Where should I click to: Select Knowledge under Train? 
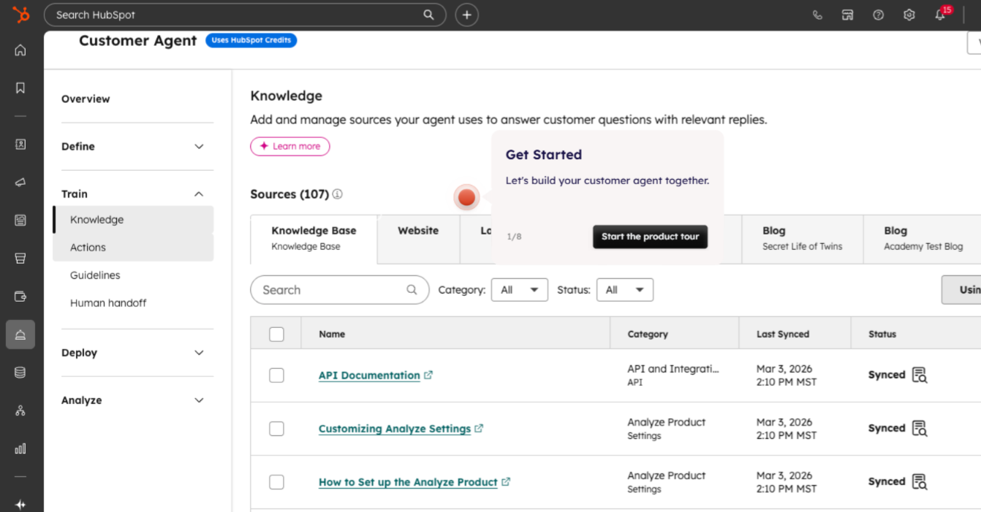[x=134, y=220]
